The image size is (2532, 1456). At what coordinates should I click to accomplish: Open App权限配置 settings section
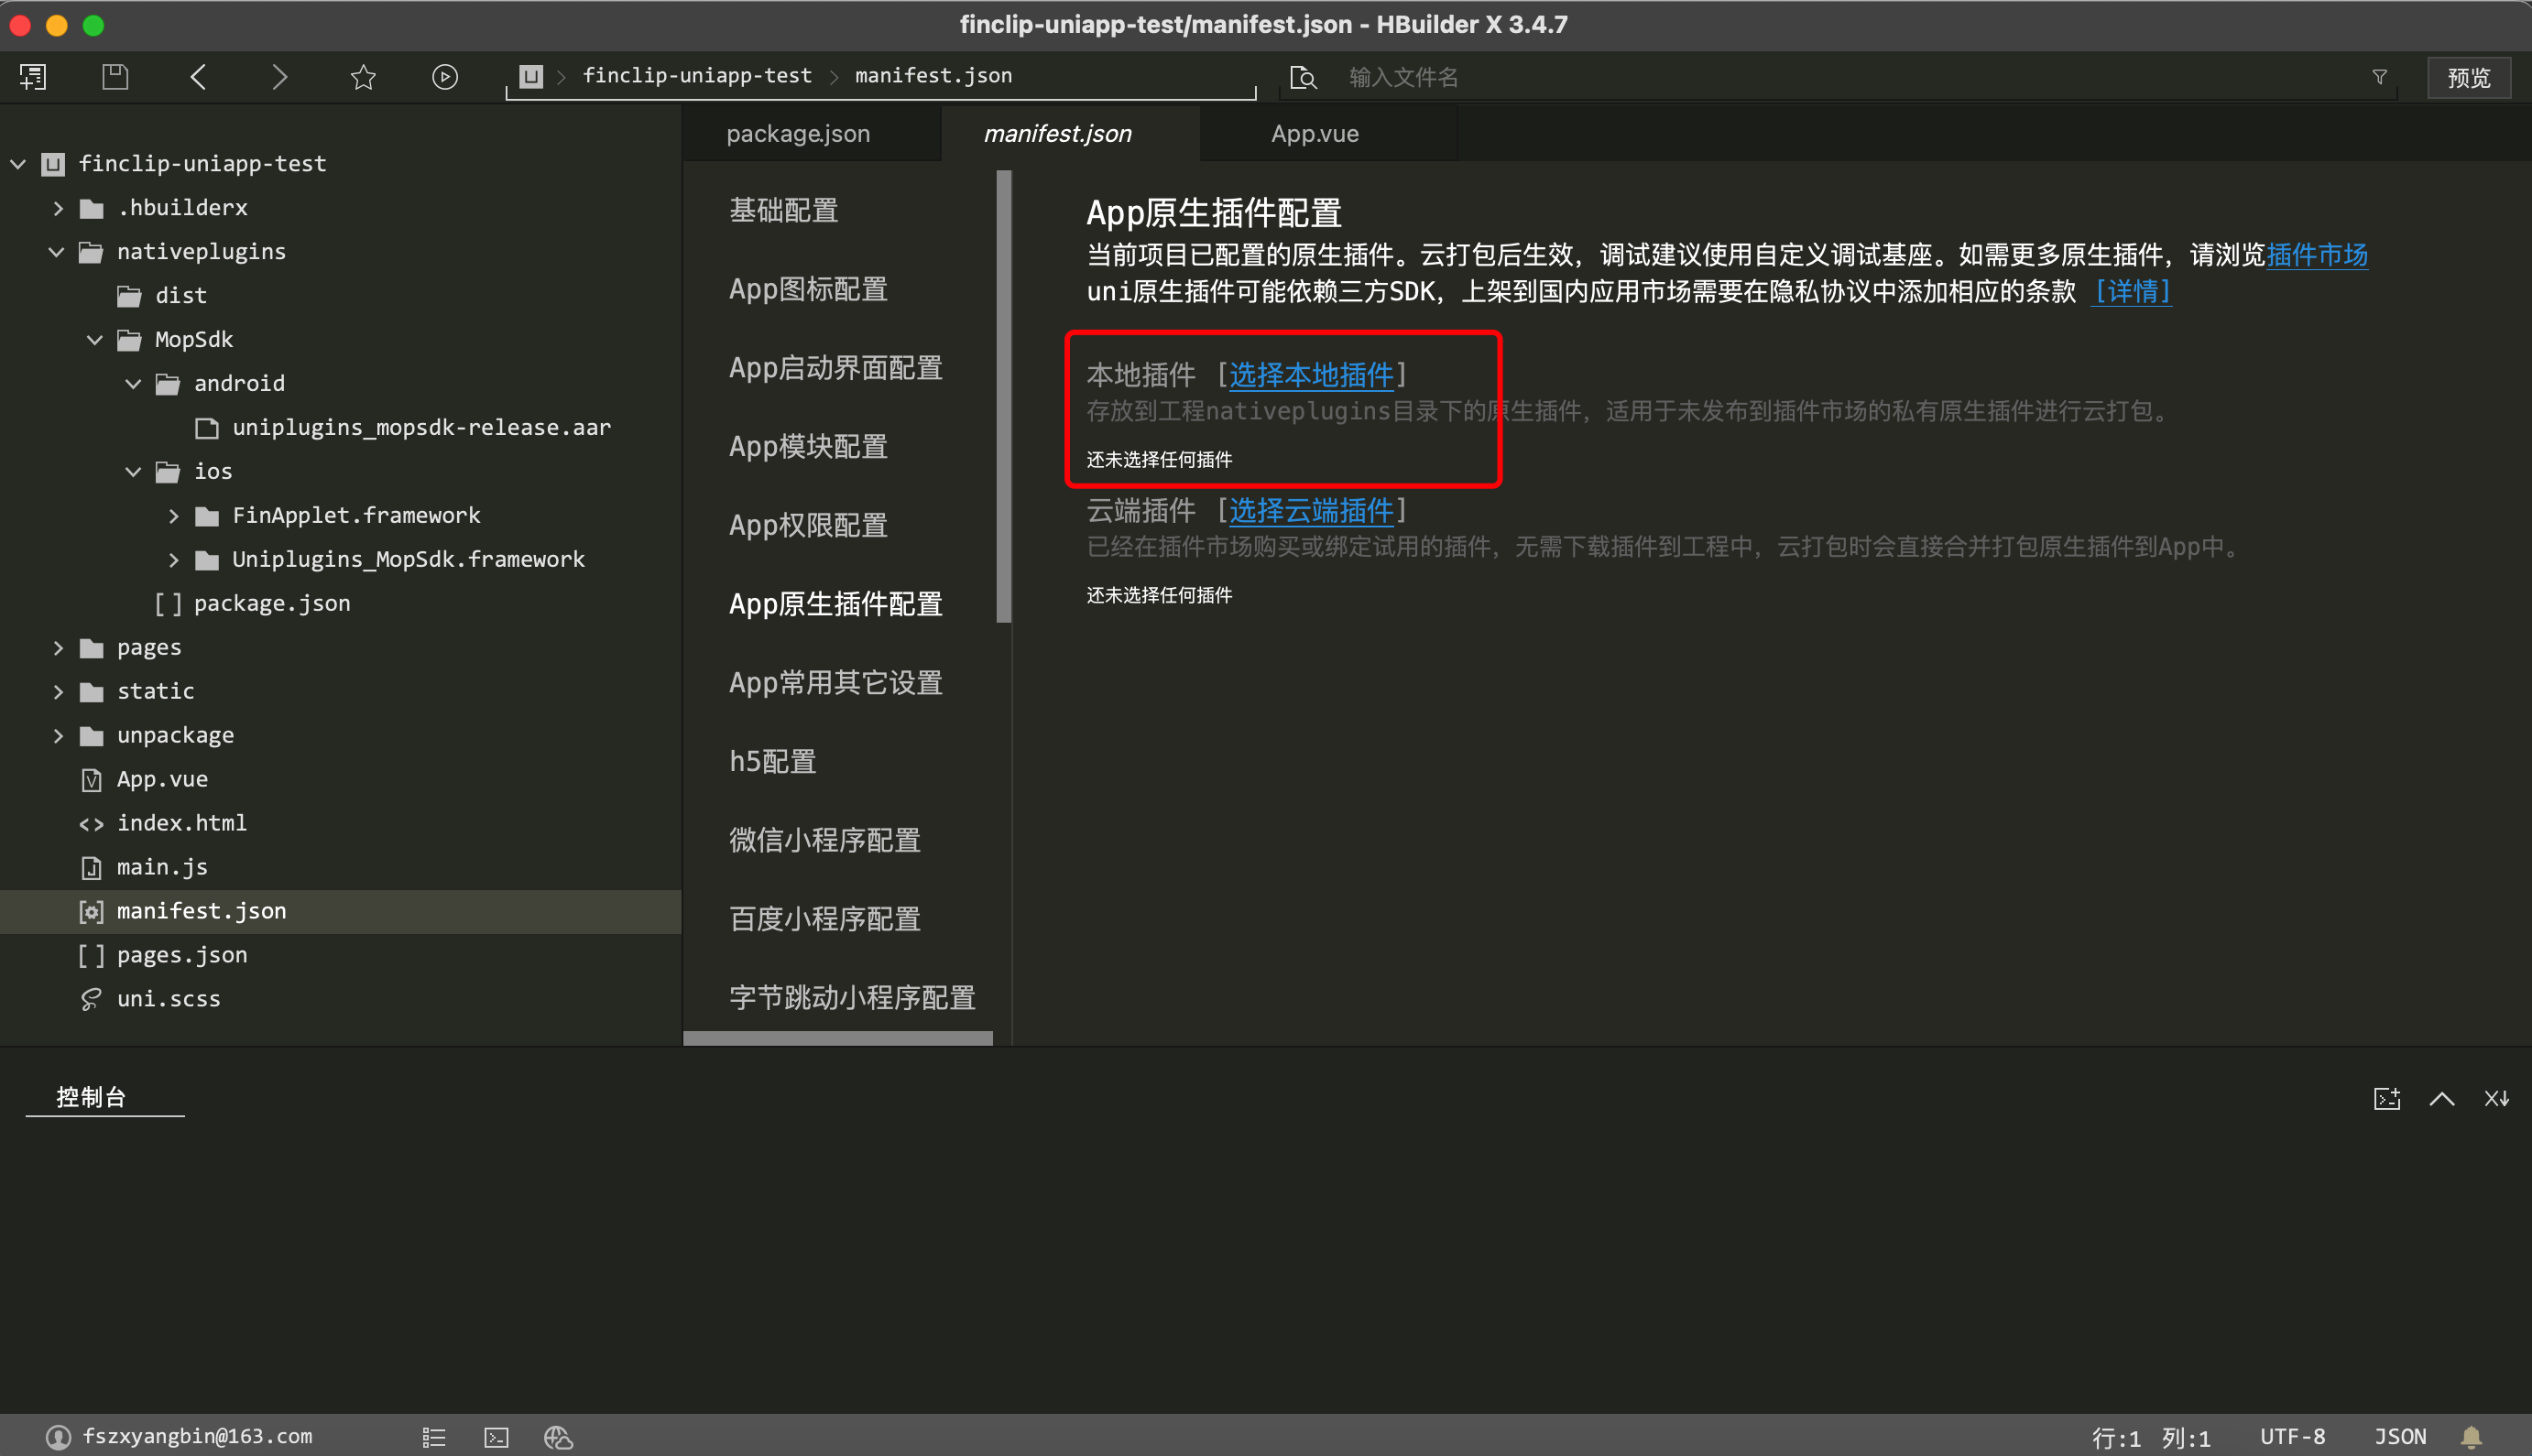click(x=808, y=525)
